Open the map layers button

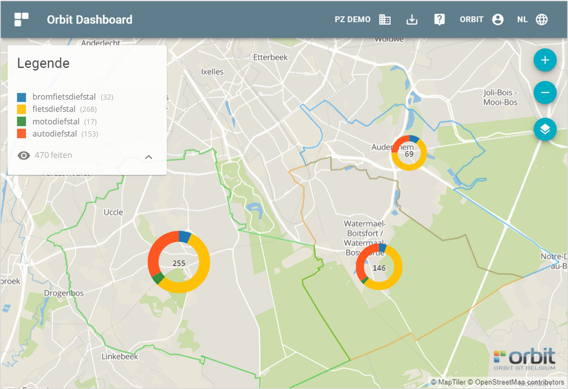[545, 129]
